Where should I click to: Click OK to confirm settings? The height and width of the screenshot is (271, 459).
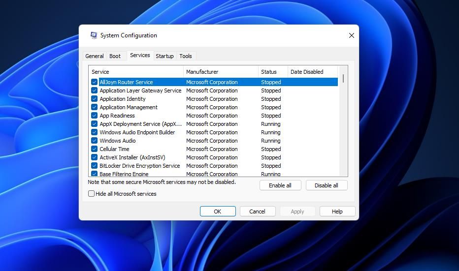pos(217,211)
